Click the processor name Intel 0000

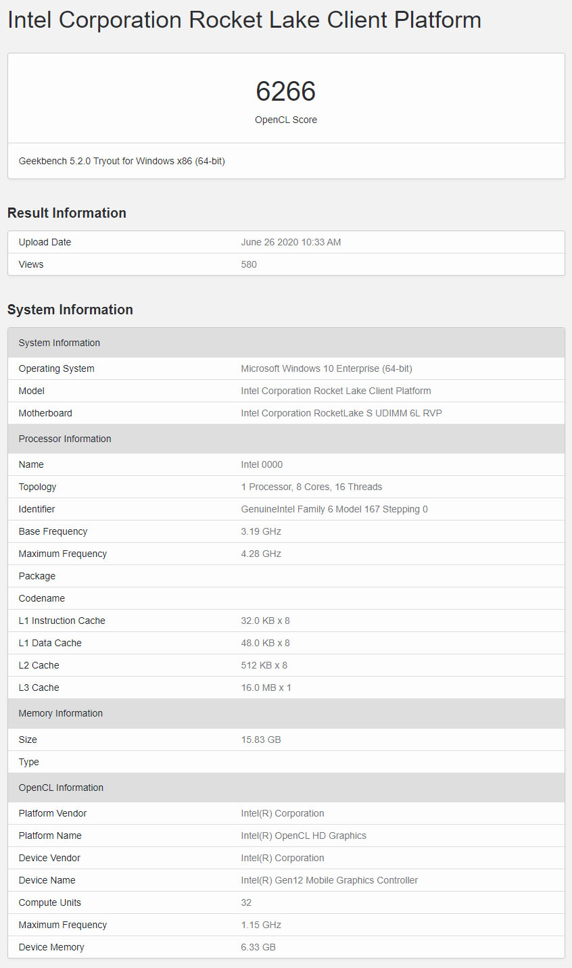point(262,464)
